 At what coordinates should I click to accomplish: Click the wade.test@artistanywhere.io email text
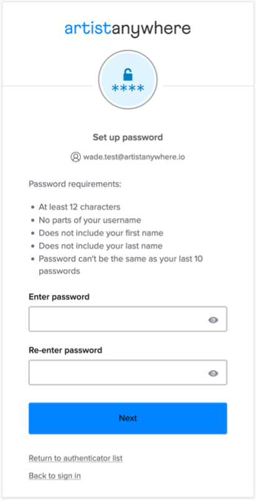click(134, 157)
